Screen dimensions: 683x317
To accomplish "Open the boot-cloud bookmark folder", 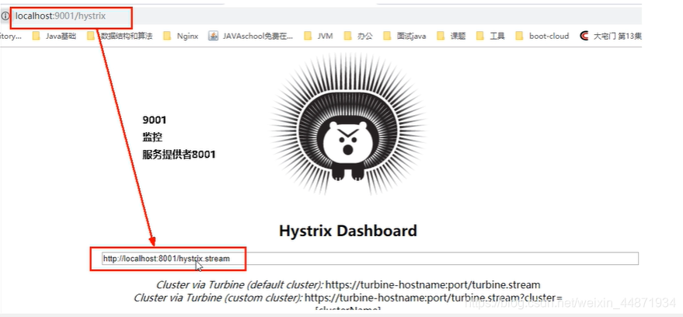I will [x=542, y=37].
